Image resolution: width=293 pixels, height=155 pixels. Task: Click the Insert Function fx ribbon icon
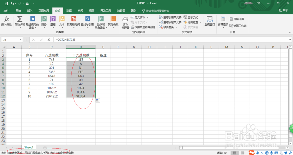6,21
